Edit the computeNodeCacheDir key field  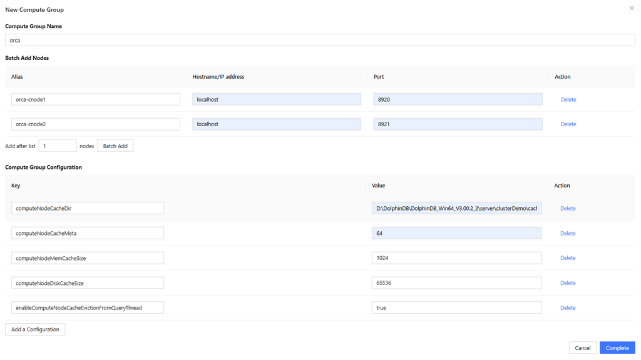click(88, 208)
